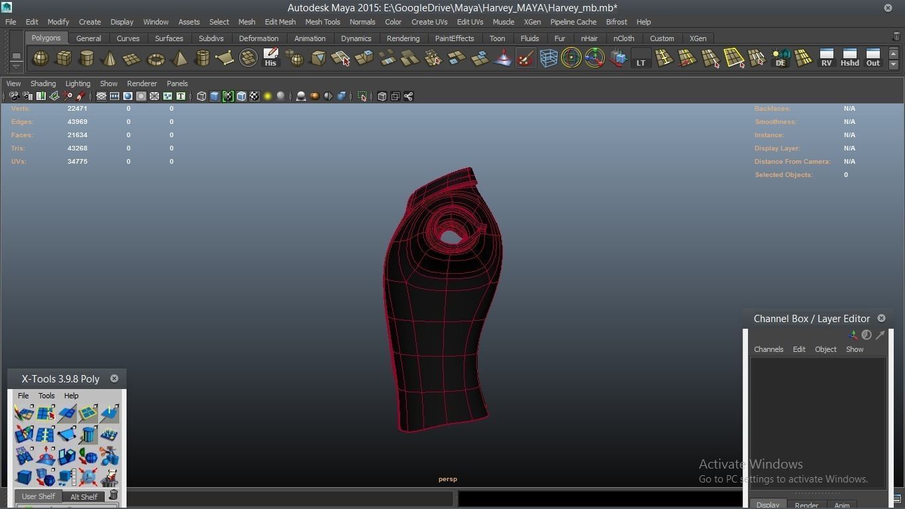Open the Tools menu in X-Tools window
The height and width of the screenshot is (509, 905).
[x=46, y=396]
